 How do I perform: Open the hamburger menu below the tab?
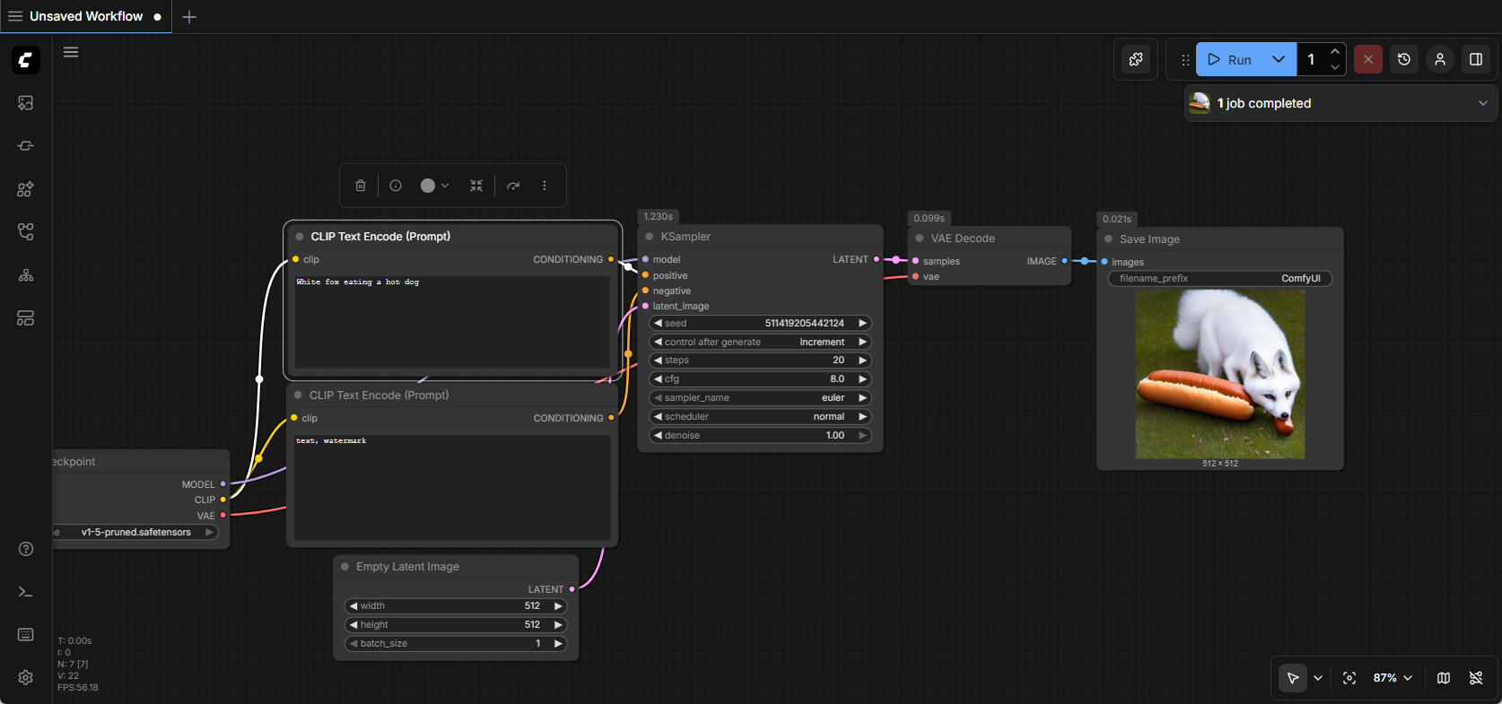[x=71, y=52]
